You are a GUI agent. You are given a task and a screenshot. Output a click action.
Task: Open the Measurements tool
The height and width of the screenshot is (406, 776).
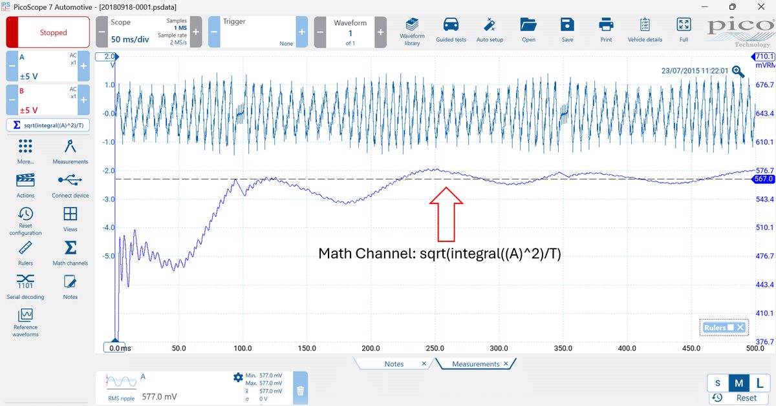click(70, 152)
